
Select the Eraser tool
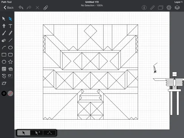point(4,40)
